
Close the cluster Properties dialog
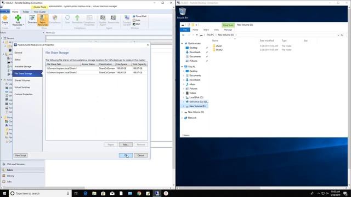148,45
